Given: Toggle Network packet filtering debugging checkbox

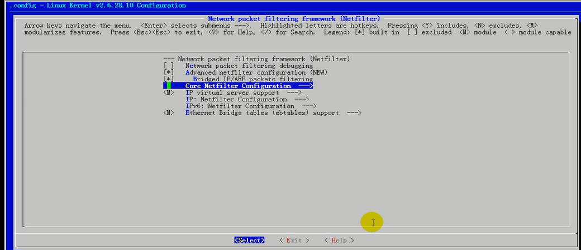Looking at the screenshot, I should point(169,66).
